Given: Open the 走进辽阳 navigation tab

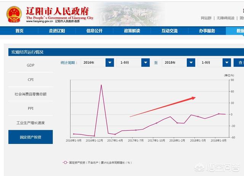Looking at the screenshot, I should click(57, 31).
